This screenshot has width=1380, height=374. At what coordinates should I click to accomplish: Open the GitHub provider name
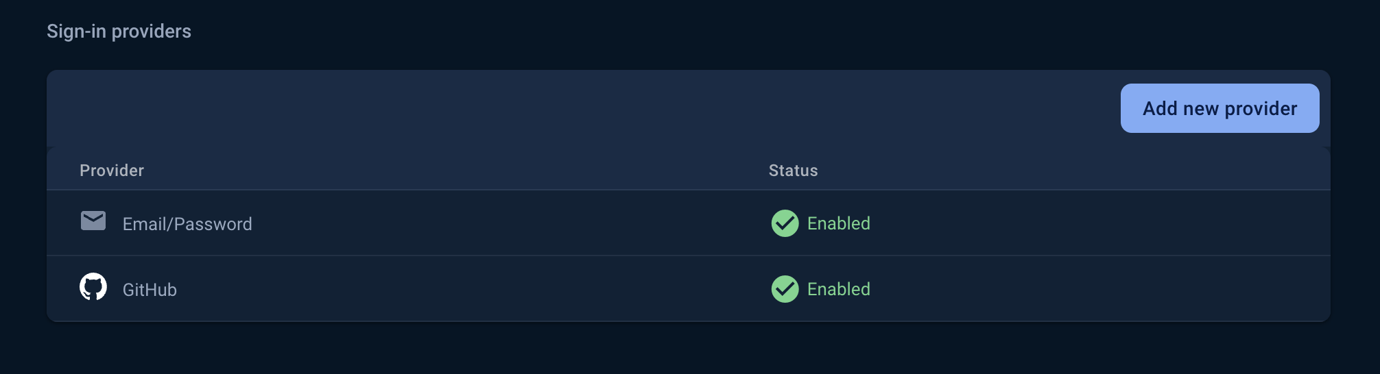coord(150,290)
